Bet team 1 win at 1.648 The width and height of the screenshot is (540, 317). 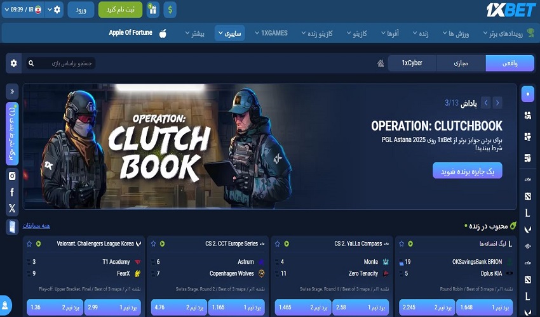tap(484, 307)
